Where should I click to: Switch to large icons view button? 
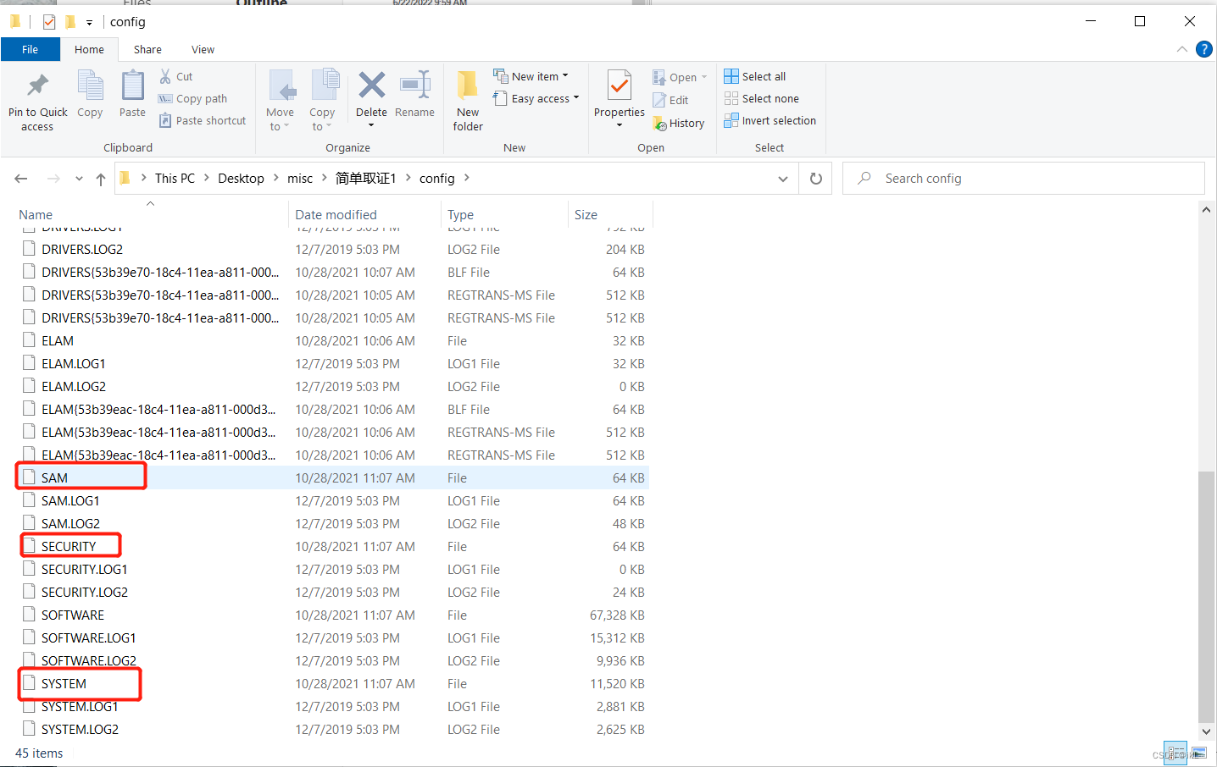(1198, 753)
